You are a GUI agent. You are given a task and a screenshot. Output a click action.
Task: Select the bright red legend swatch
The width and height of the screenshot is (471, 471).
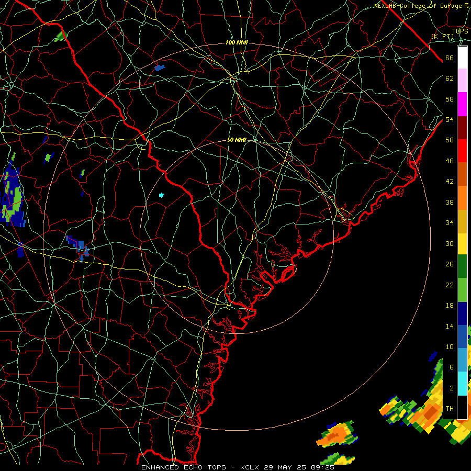click(462, 151)
